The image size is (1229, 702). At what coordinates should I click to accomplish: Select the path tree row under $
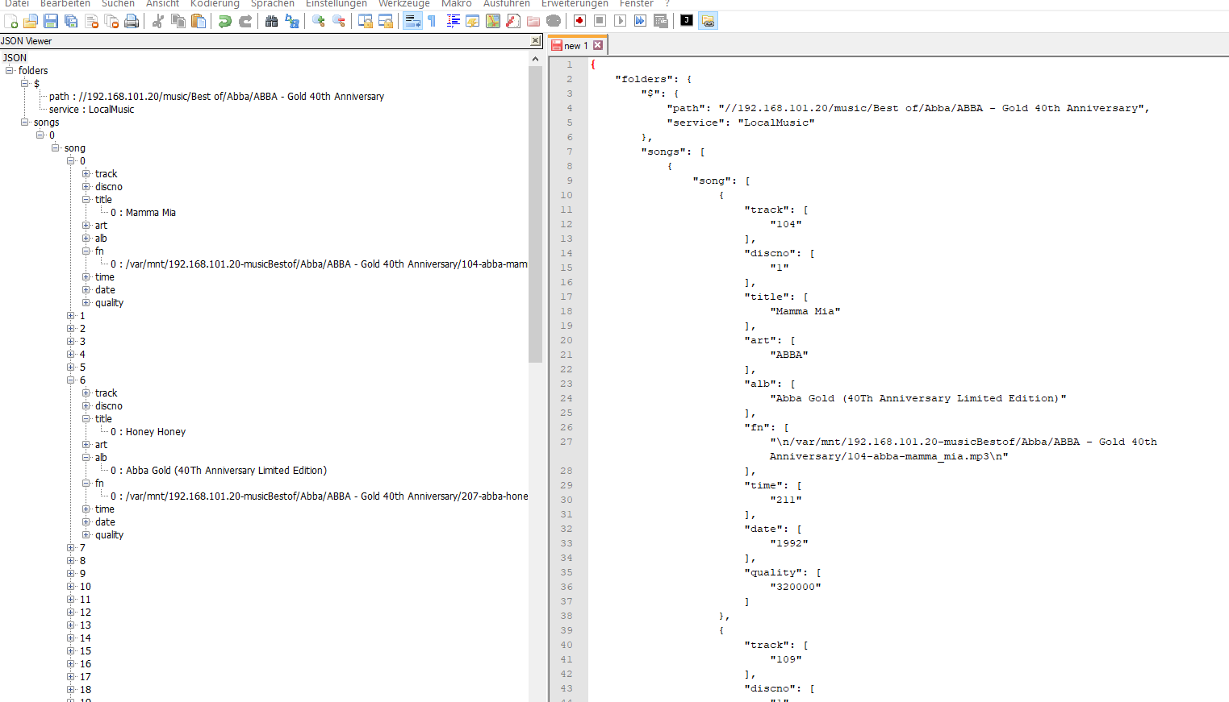[x=216, y=97]
